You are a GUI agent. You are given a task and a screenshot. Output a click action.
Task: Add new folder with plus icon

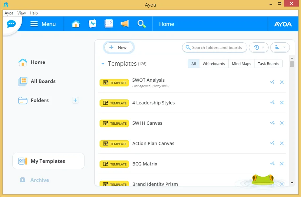[75, 100]
